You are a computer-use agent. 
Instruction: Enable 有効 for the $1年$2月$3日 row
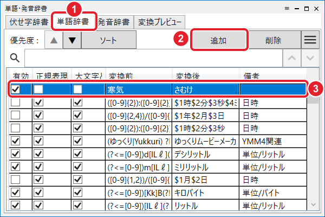(16, 115)
